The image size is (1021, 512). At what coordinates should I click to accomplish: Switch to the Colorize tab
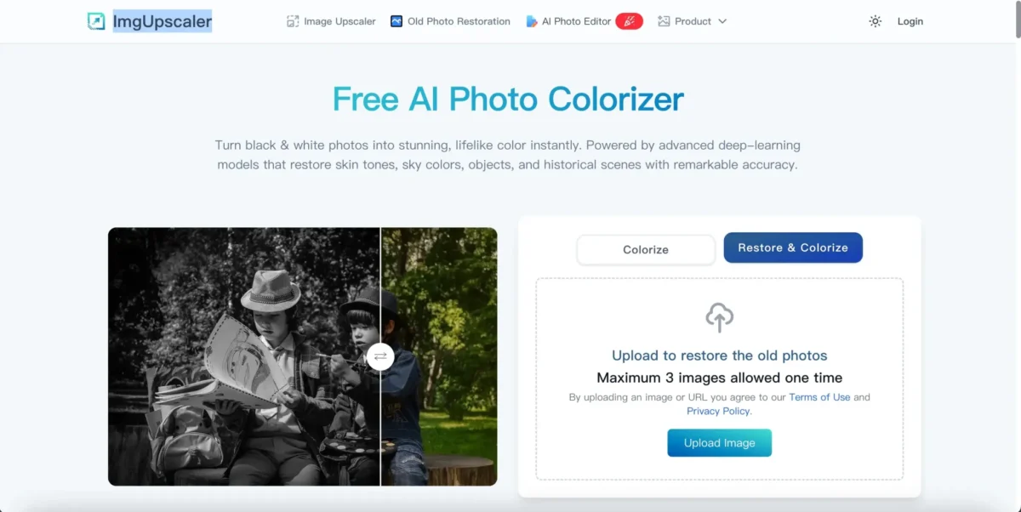click(646, 249)
